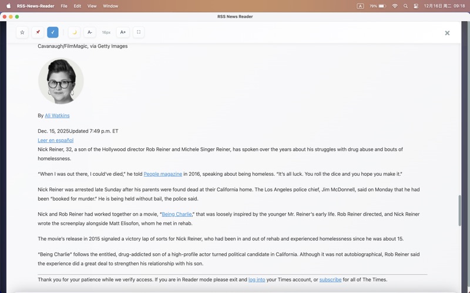Click the paragraph starting Nick Reiner, 32
Image resolution: width=470 pixels, height=293 pixels.
click(x=220, y=154)
